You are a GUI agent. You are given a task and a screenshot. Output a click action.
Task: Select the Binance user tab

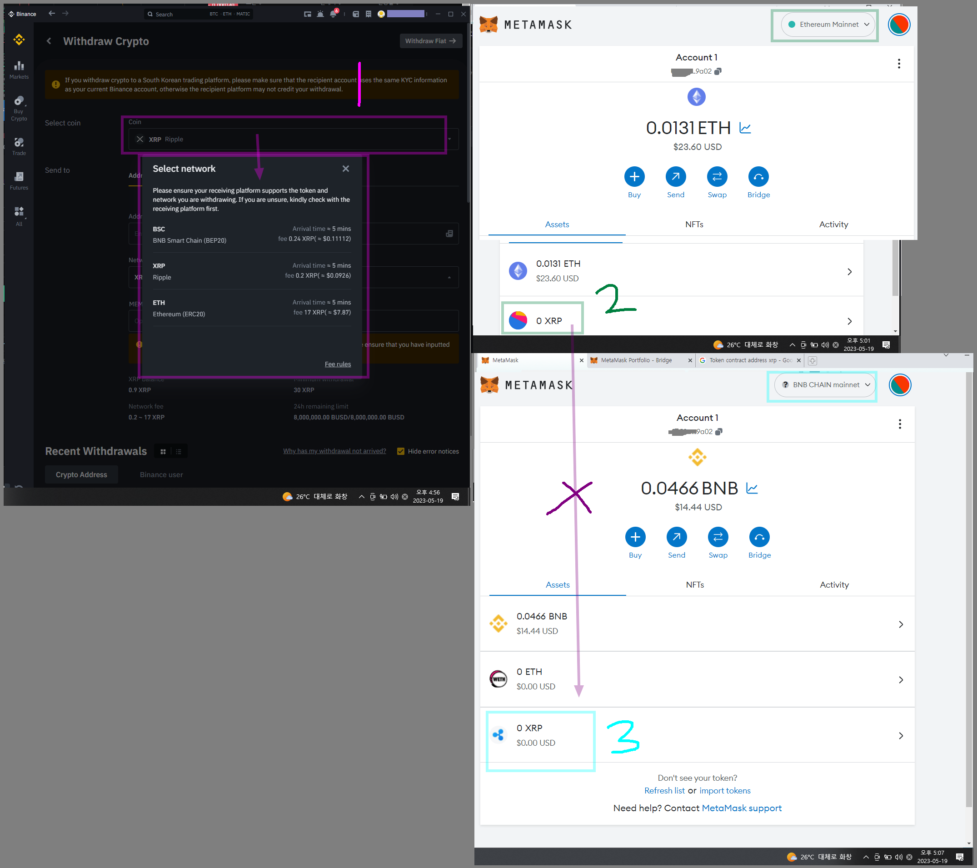(x=161, y=474)
